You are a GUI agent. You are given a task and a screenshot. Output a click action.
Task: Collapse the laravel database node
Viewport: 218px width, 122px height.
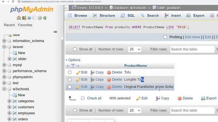(4, 47)
